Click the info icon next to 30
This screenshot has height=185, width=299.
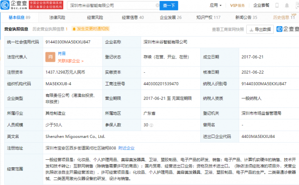(151, 125)
